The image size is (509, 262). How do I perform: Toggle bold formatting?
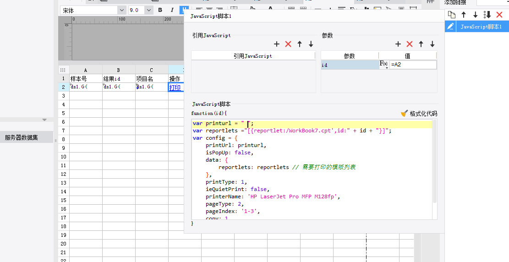(160, 10)
